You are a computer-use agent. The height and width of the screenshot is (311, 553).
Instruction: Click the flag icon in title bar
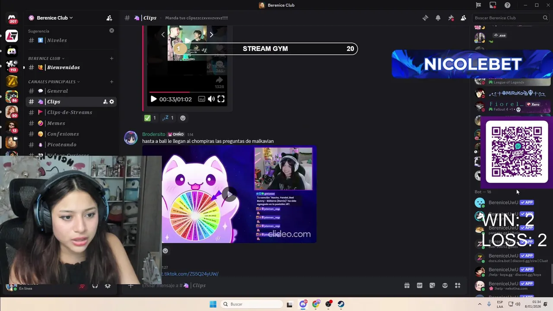[x=478, y=5]
